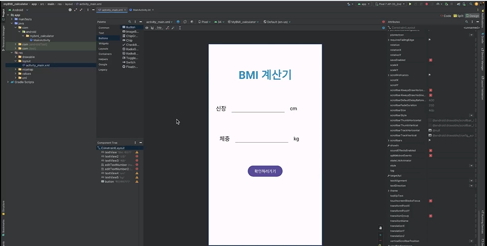Switch to the Split view
The width and height of the screenshot is (487, 246).
459,16
